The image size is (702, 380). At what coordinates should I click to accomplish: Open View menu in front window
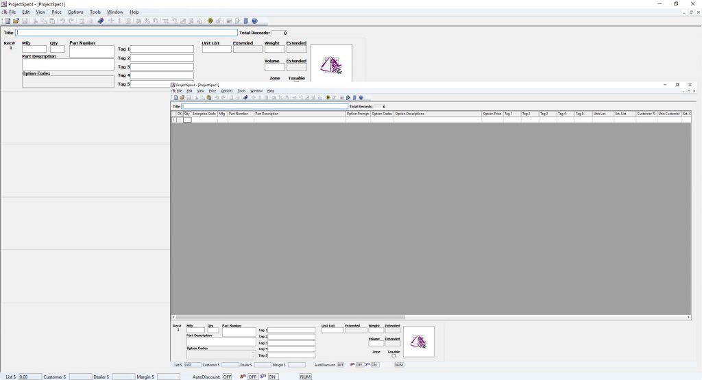click(x=201, y=91)
